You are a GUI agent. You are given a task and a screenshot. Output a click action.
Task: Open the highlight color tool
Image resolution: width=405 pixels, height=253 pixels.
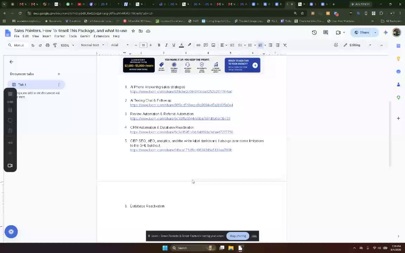pos(189,45)
